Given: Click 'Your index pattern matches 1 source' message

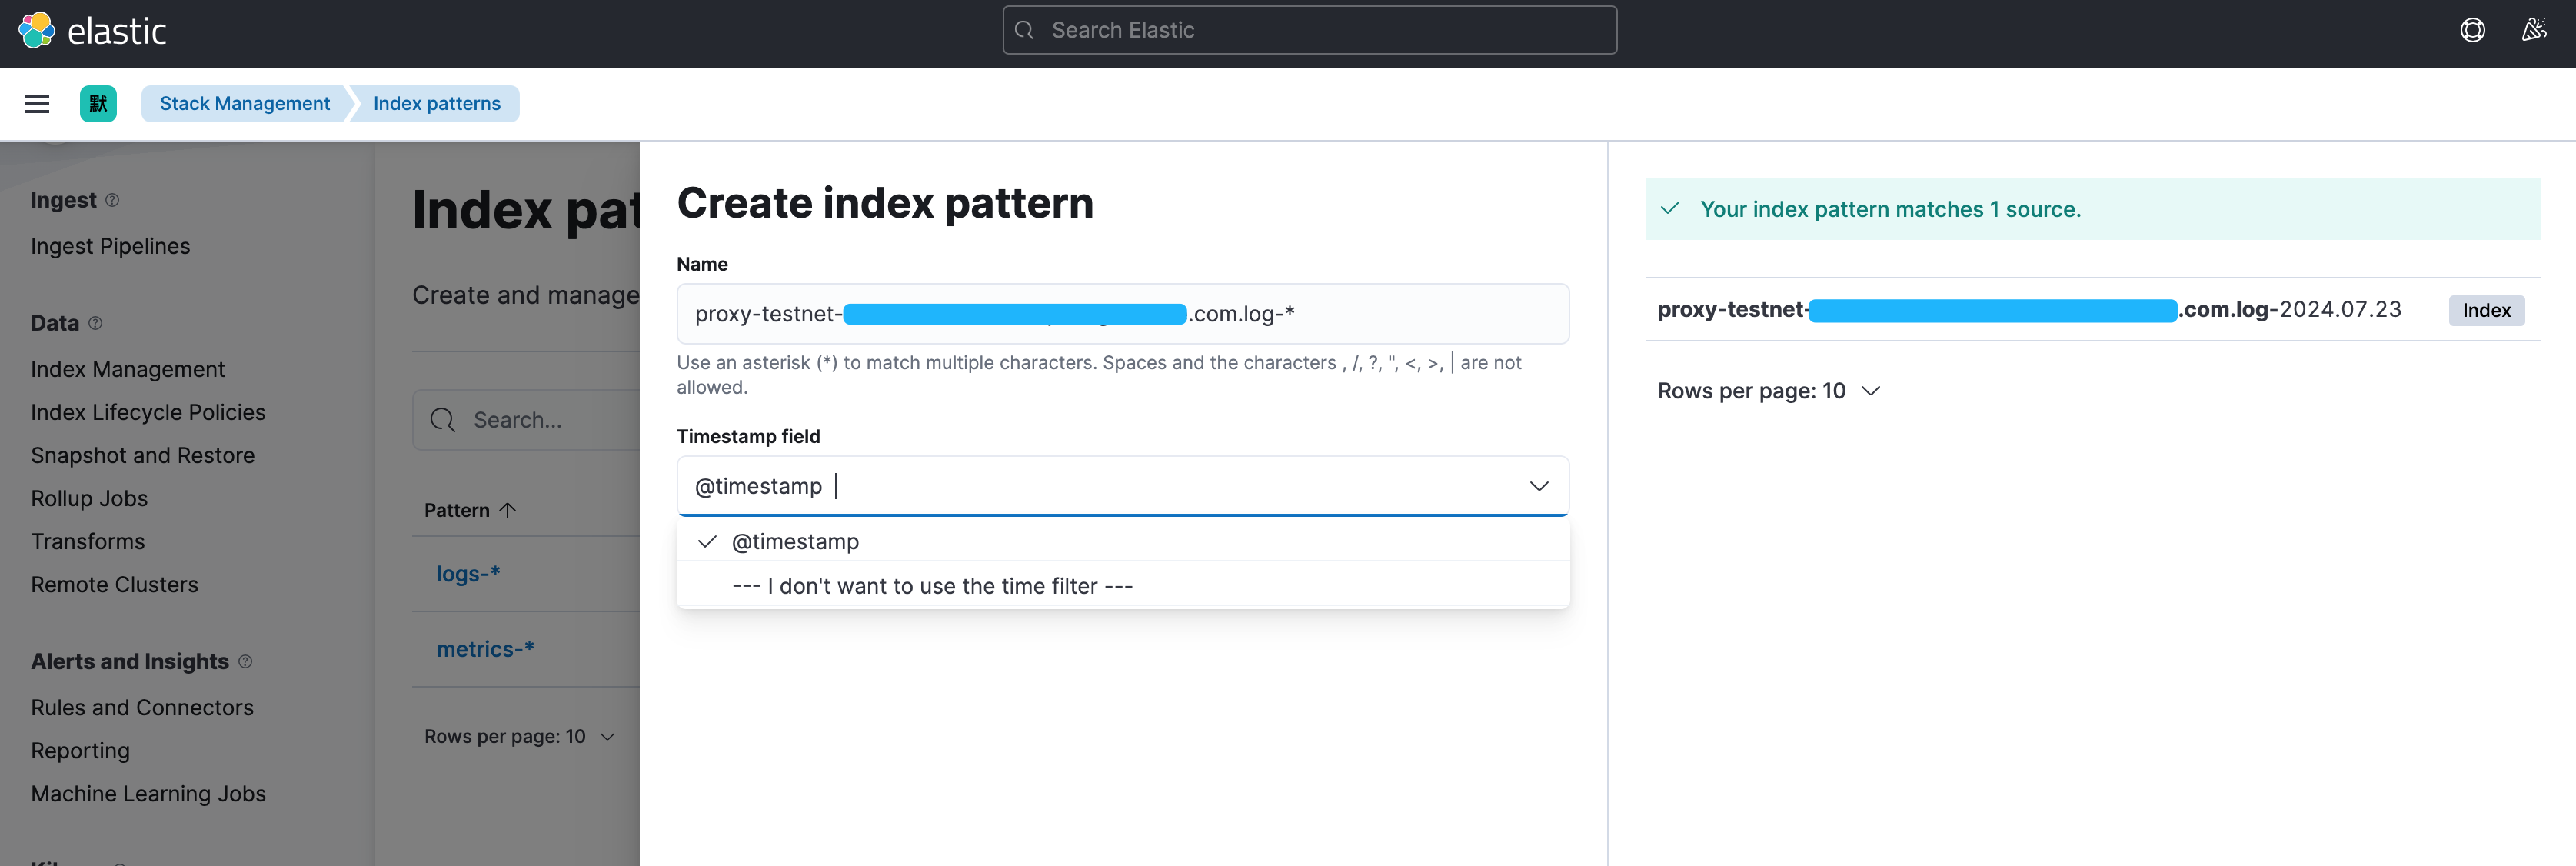Looking at the screenshot, I should [x=1890, y=209].
